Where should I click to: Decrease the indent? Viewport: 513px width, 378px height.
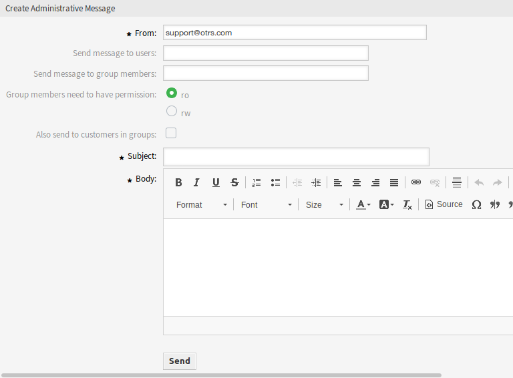(297, 182)
